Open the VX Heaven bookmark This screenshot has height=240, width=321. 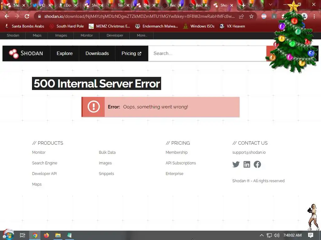[232, 26]
